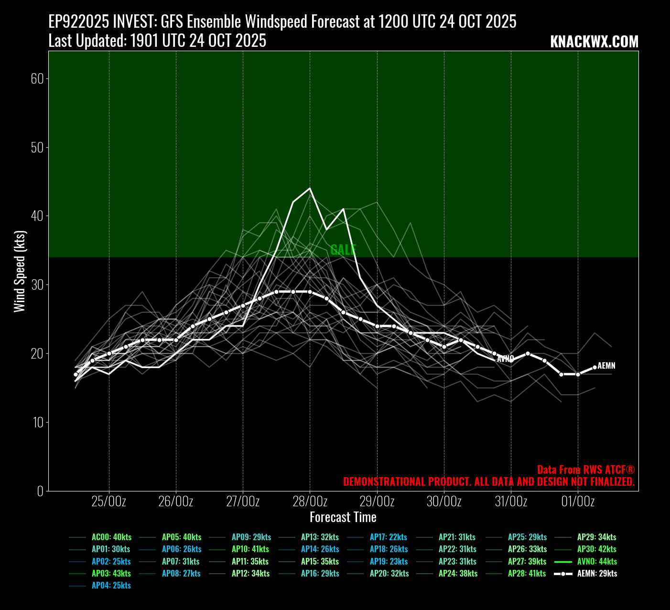Viewport: 670px width, 610px height.
Task: Click the 25/00z forecast time label
Action: coord(109,501)
